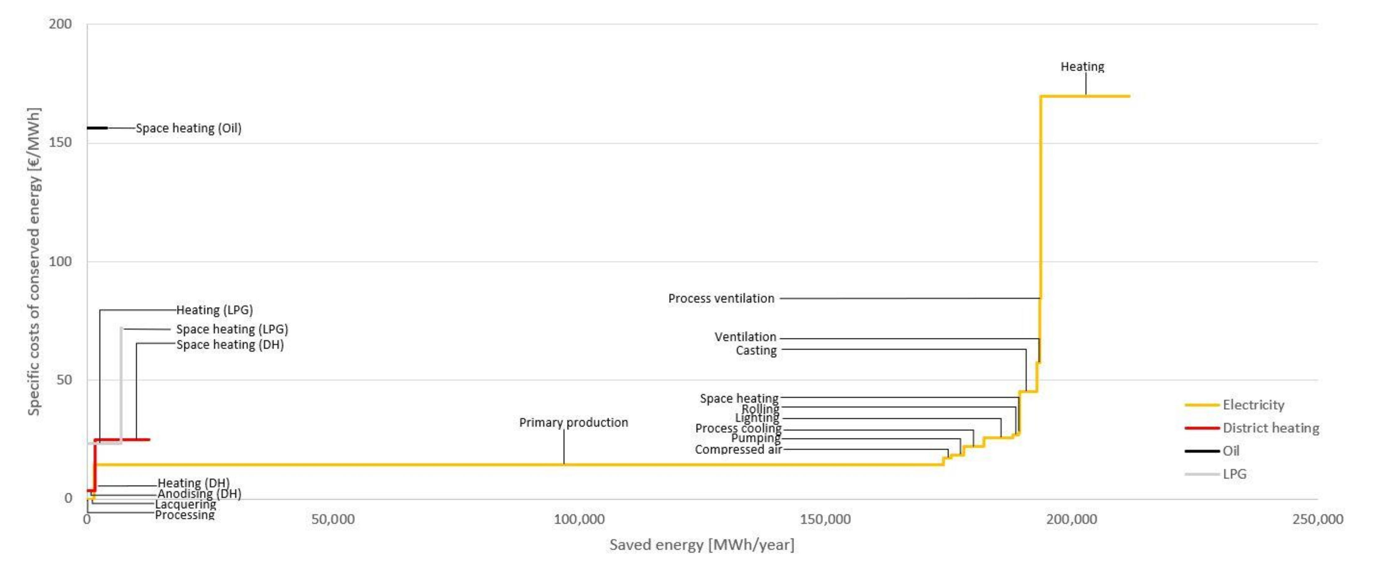The image size is (1383, 564).
Task: Select the Heating label above the yellow peak
Action: tap(1082, 67)
